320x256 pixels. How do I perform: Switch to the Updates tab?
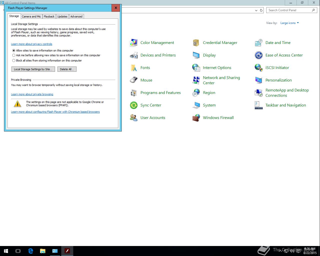coord(62,16)
